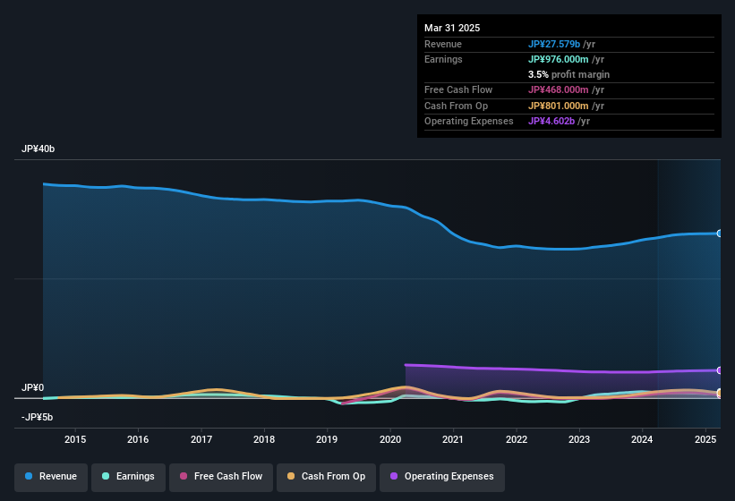The width and height of the screenshot is (735, 501).
Task: Click the Operating Expenses end point marker
Action: point(719,370)
